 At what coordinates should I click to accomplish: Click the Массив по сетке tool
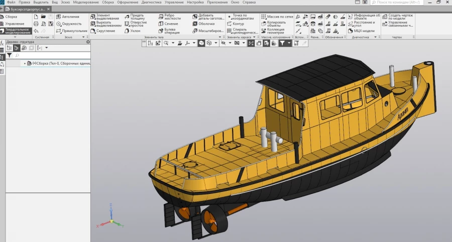pyautogui.click(x=277, y=17)
